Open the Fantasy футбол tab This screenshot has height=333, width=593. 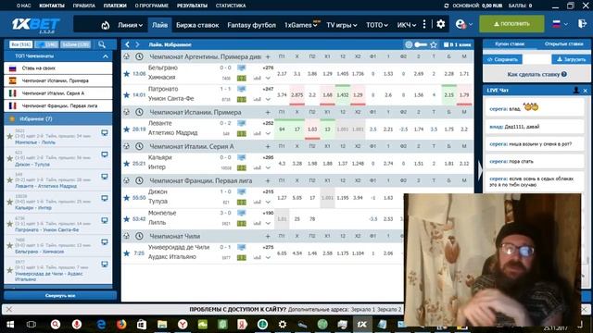click(x=251, y=25)
